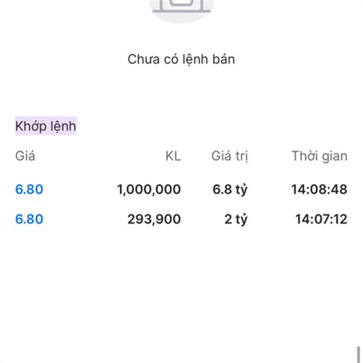Sort by the KL column header

pyautogui.click(x=173, y=156)
